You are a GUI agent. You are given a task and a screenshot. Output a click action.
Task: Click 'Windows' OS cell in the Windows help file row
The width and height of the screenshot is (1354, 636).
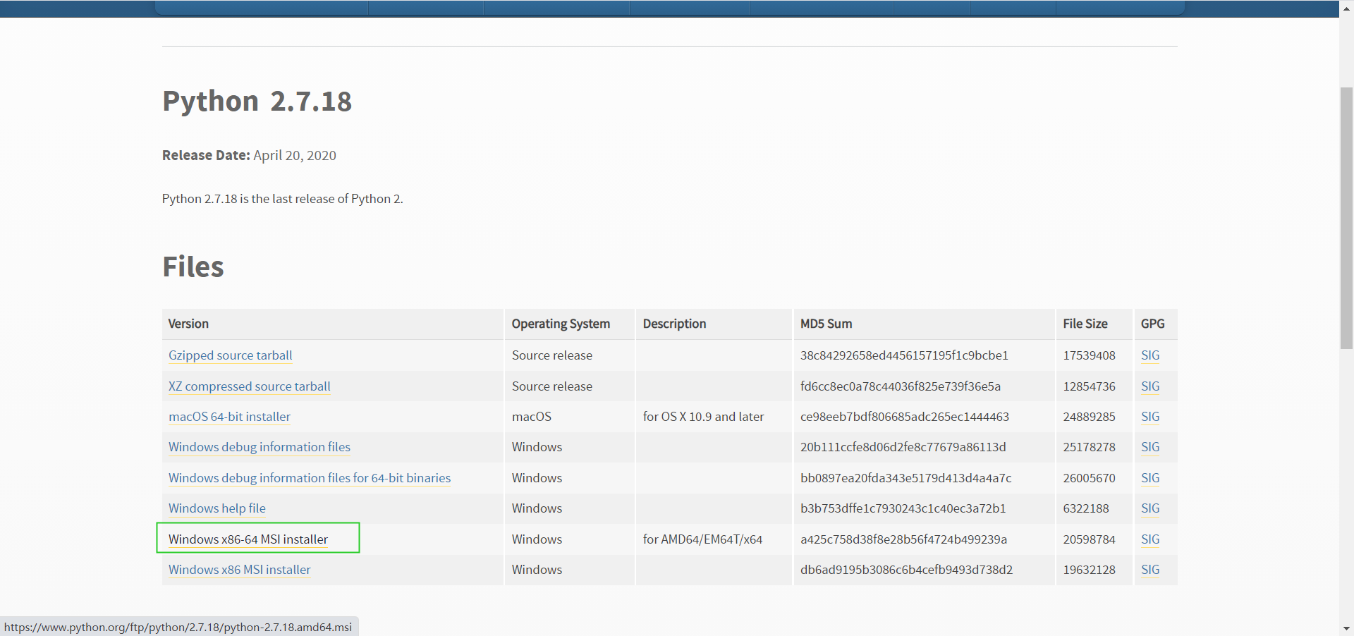point(537,508)
